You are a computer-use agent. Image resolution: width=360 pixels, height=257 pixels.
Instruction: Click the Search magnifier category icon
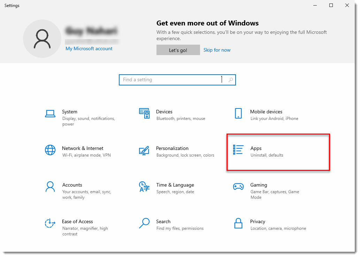click(144, 223)
